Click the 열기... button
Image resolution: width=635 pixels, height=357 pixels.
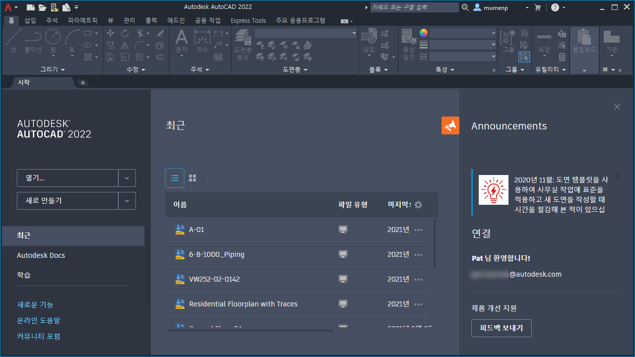point(67,178)
